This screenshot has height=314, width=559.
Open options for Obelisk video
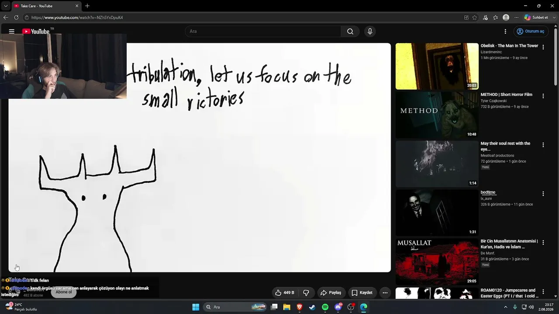pyautogui.click(x=543, y=47)
